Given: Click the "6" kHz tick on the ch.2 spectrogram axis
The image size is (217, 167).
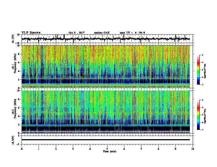Looking at the screenshot, I should point(19,108).
